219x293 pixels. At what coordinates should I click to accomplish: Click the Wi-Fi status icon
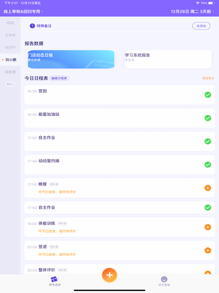point(198,3)
